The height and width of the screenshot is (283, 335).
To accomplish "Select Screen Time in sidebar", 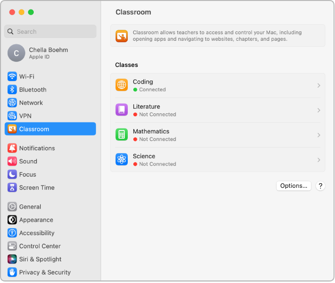I will pyautogui.click(x=37, y=188).
